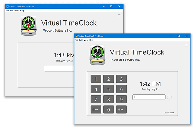
Task: Click title bar app icon in front window
Action: pos(77,36)
